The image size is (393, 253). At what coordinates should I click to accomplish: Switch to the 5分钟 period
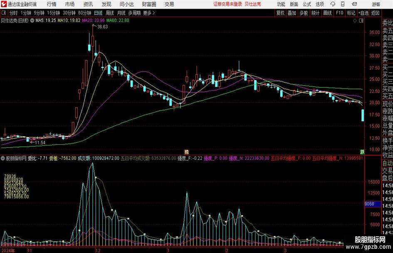coord(39,13)
